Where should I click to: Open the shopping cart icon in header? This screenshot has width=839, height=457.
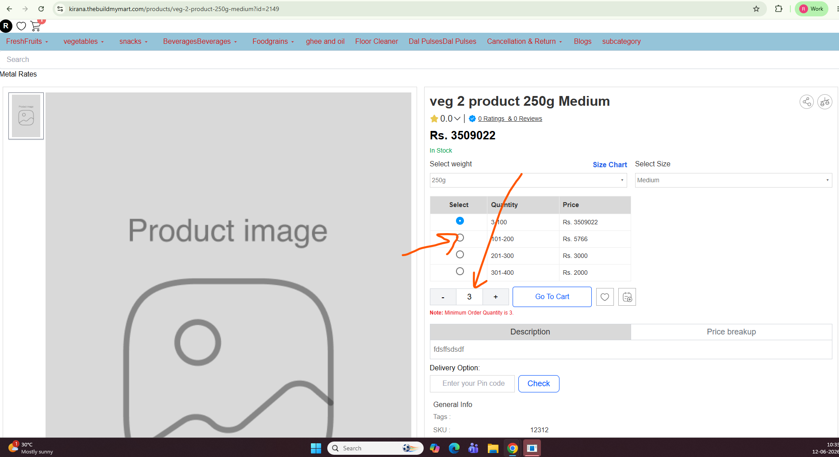click(36, 26)
